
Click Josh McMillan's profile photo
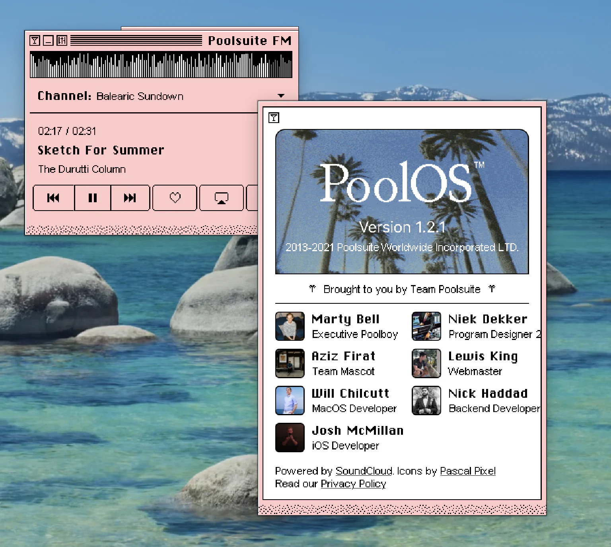(290, 438)
